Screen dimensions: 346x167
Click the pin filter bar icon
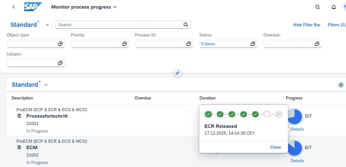click(177, 73)
